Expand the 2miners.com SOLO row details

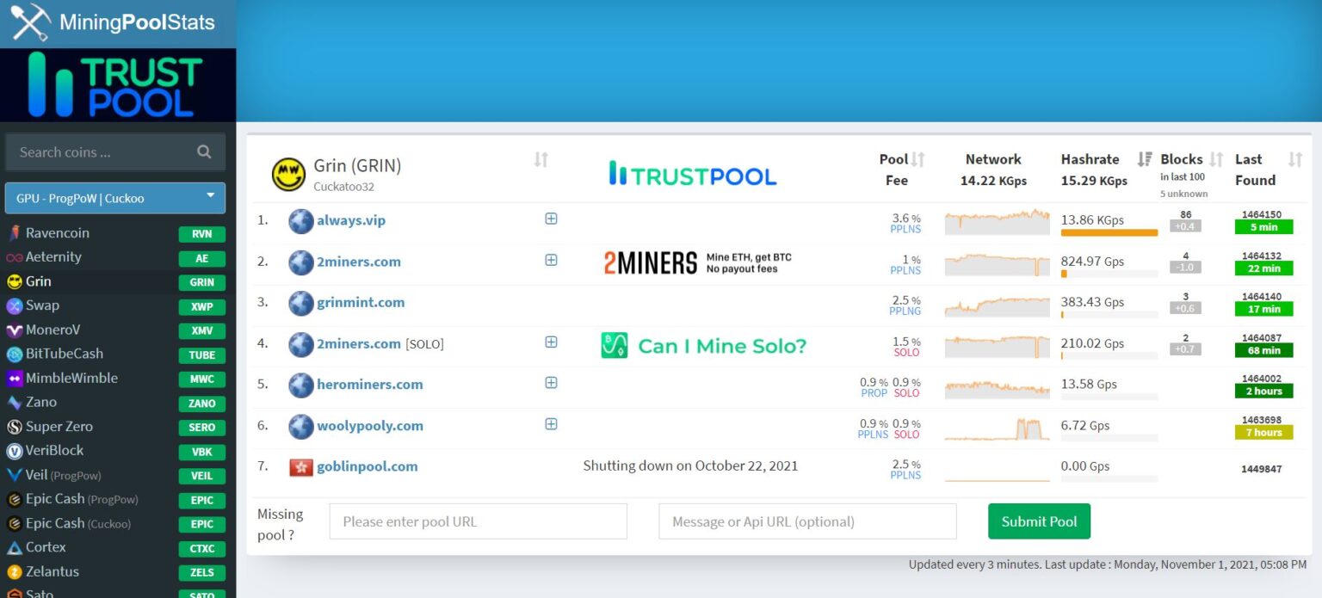click(551, 342)
